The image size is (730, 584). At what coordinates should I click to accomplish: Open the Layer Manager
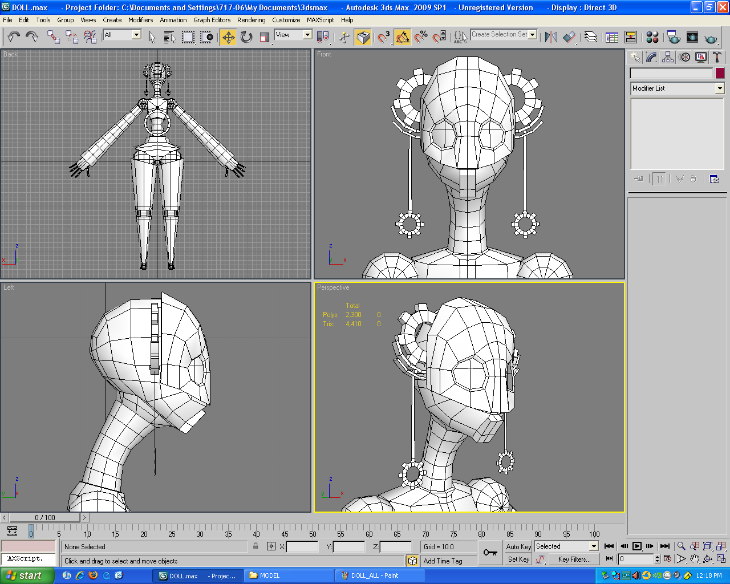coord(591,37)
